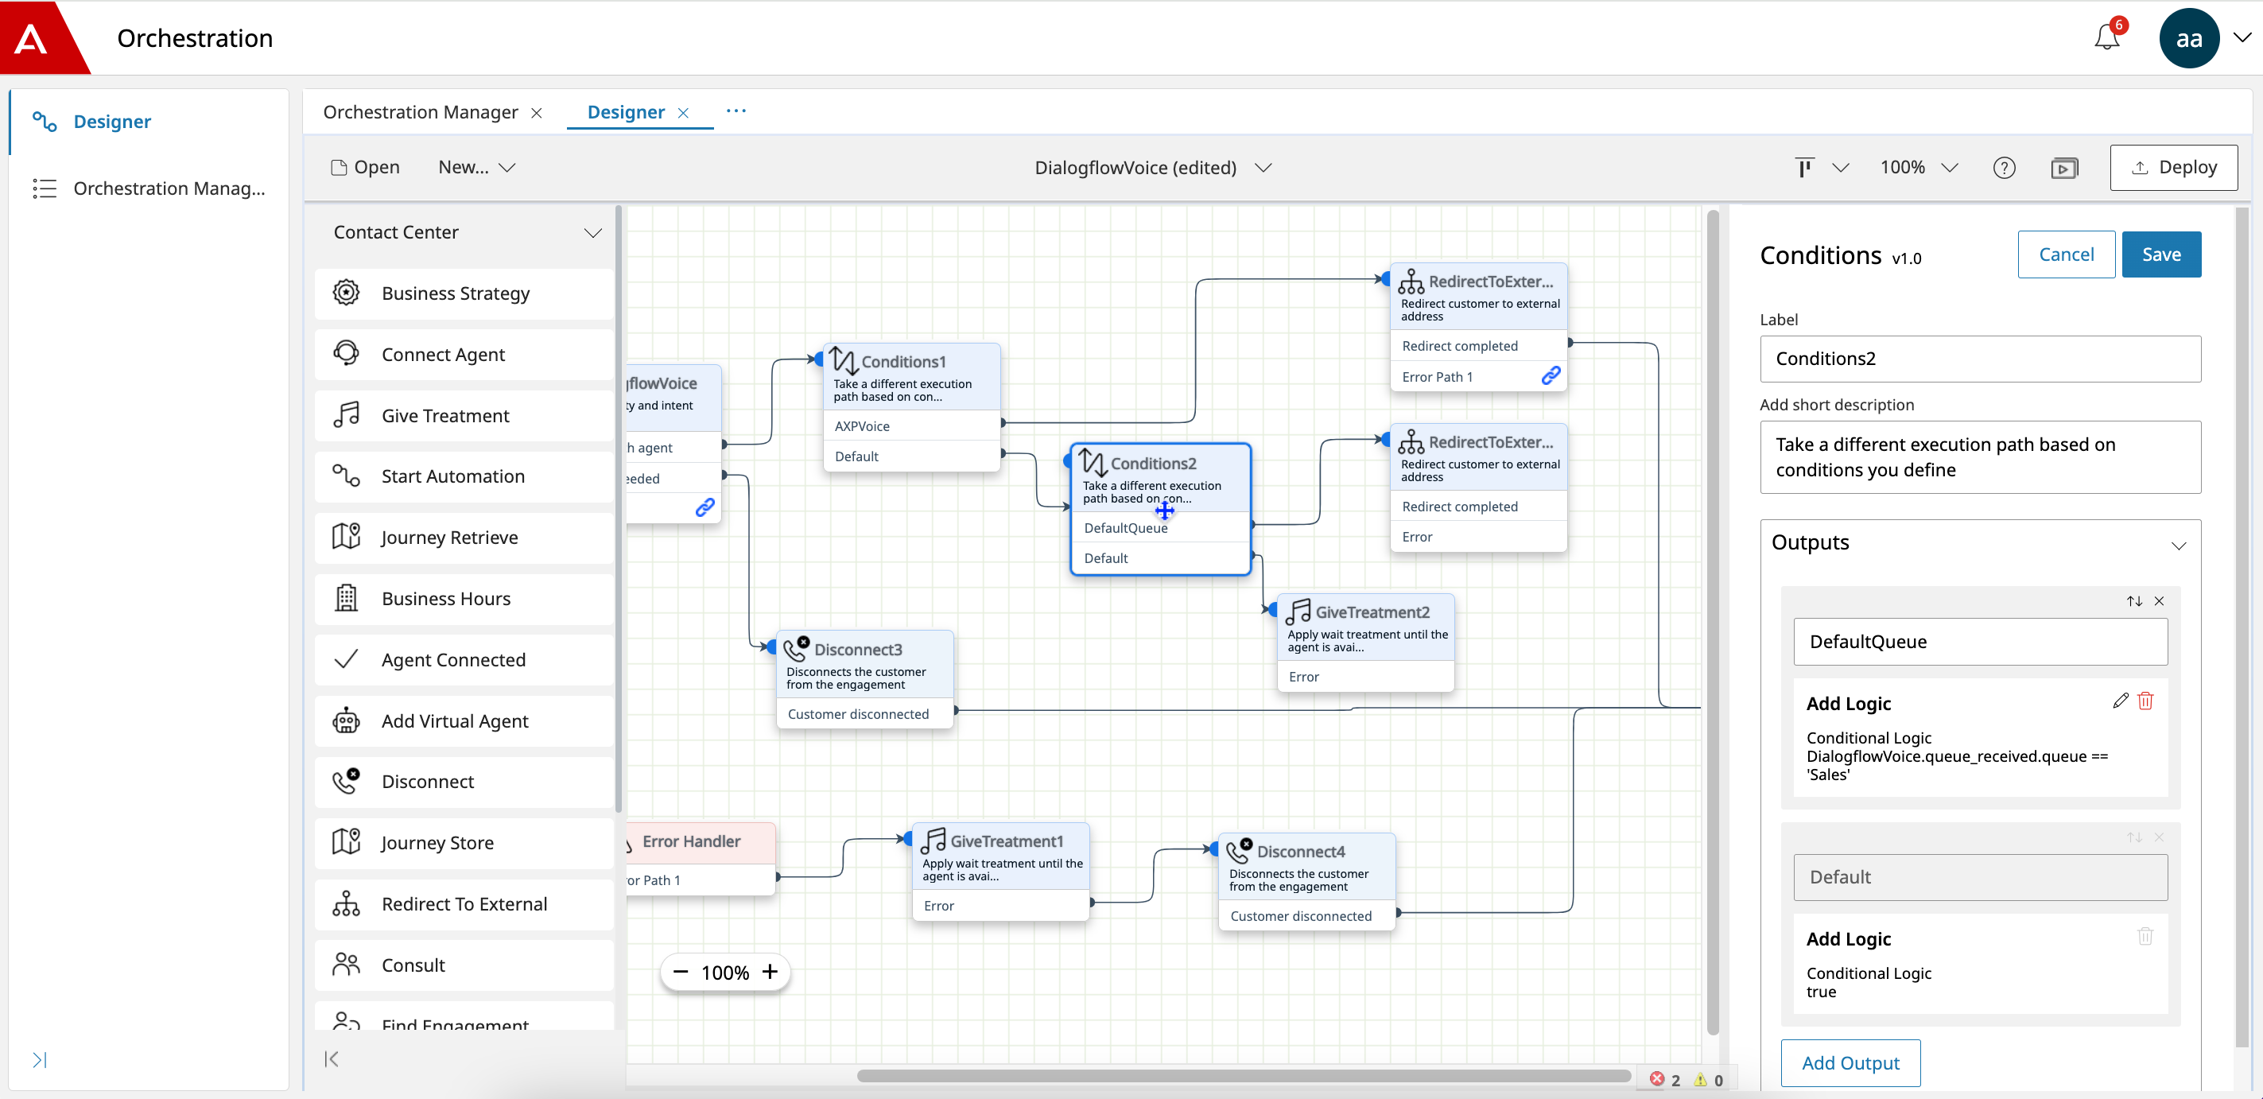Open the aa user avatar menu
This screenshot has width=2263, height=1099.
[x=2188, y=38]
